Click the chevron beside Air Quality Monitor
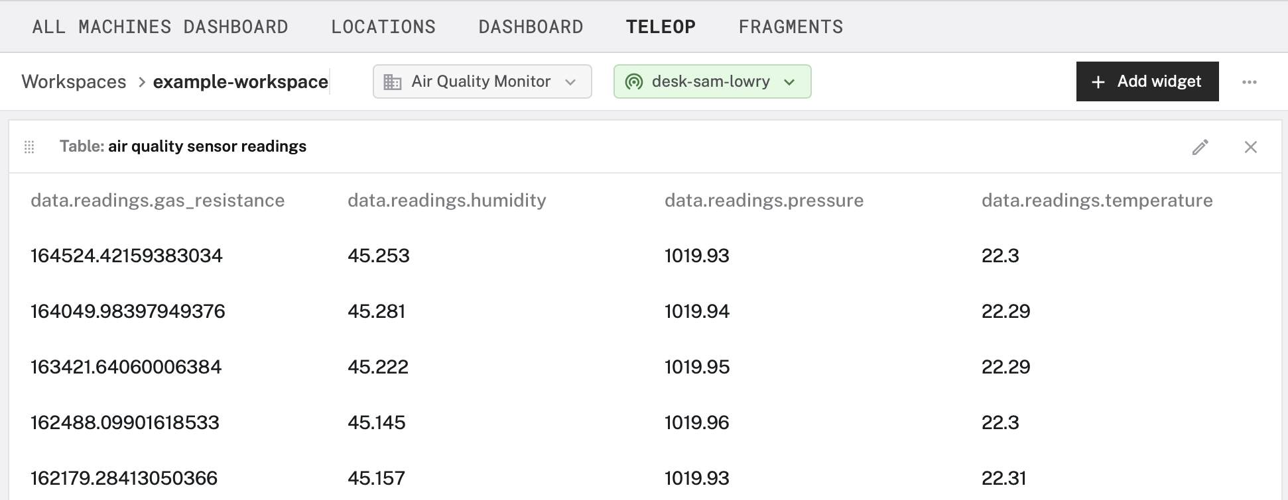This screenshot has width=1288, height=500. (x=572, y=82)
